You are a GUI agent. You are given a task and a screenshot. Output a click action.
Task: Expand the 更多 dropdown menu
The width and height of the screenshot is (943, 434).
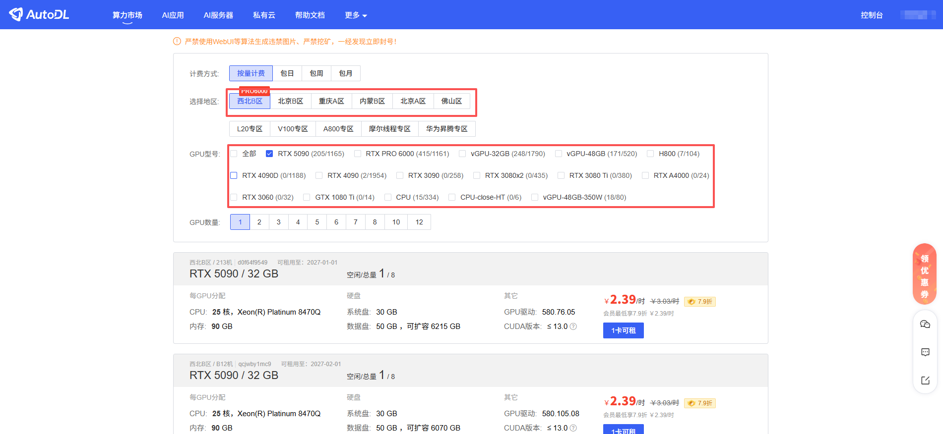tap(356, 15)
